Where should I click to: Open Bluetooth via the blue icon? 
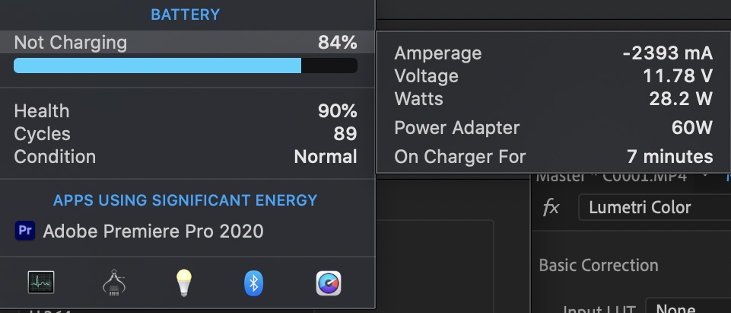(254, 283)
